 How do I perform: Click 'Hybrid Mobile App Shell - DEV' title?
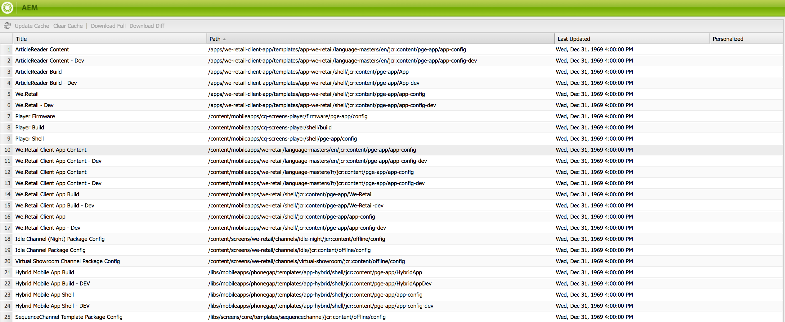click(x=52, y=306)
